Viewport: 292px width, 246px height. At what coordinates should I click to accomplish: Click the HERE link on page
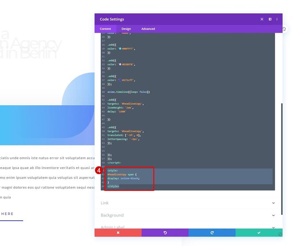tap(7, 214)
